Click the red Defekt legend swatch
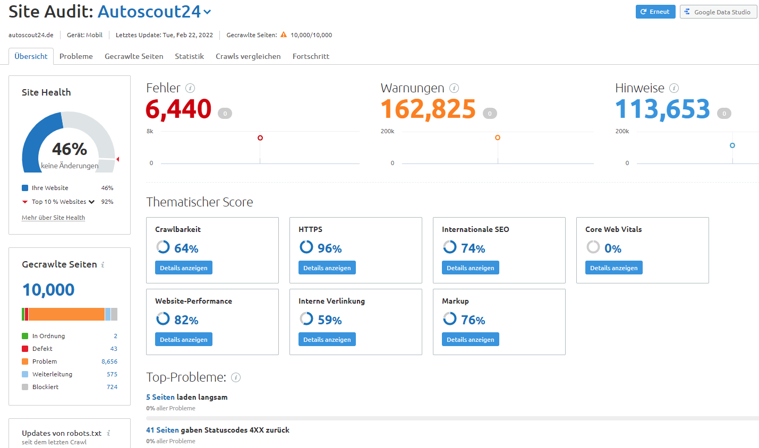Viewport: 759px width, 448px height. point(25,349)
